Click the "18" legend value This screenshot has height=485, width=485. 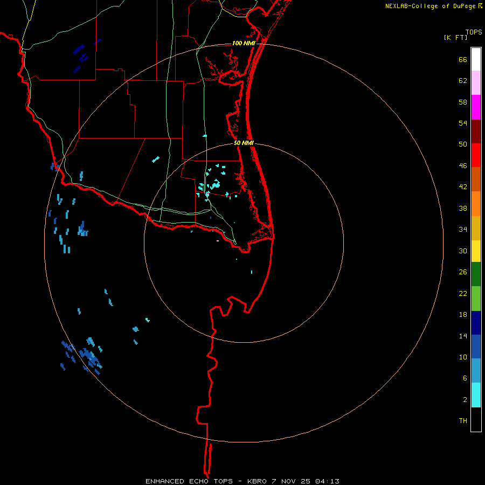pos(463,315)
